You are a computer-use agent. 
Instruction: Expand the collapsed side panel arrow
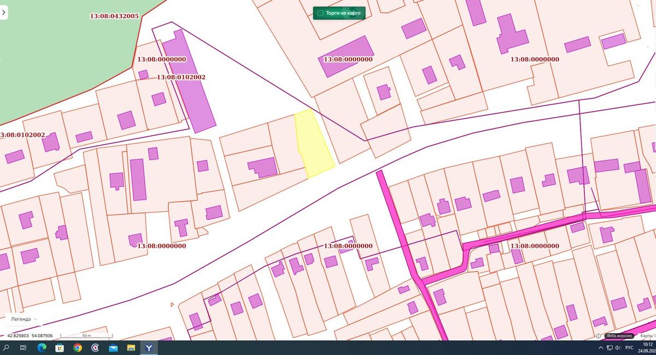click(x=4, y=11)
